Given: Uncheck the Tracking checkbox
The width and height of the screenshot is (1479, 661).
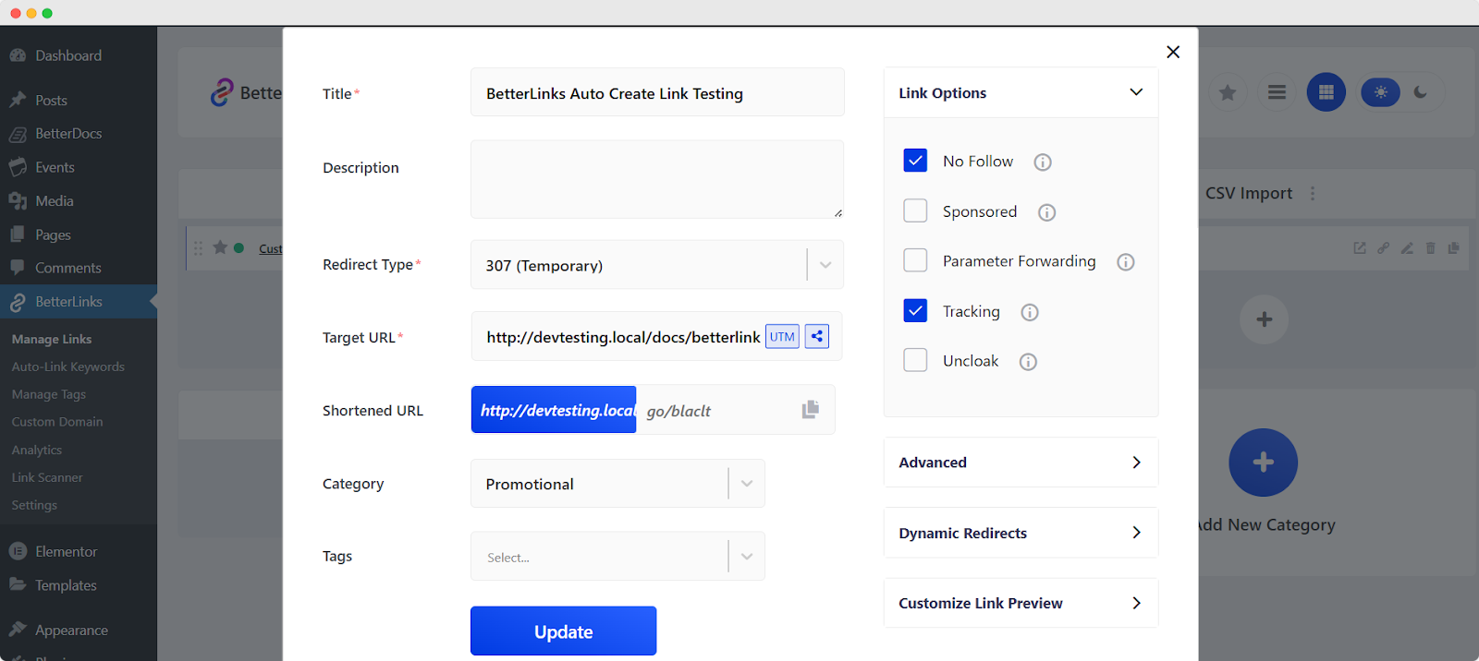Looking at the screenshot, I should (915, 311).
